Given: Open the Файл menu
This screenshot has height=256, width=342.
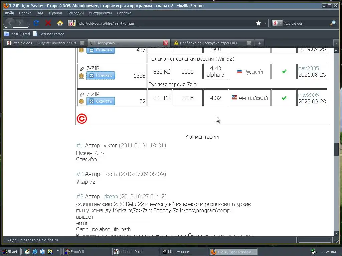Looking at the screenshot, I should point(9,13).
